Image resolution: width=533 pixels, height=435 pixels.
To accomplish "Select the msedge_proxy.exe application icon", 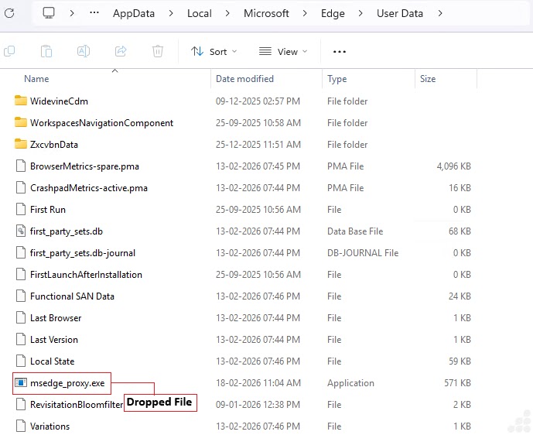I will pos(21,383).
